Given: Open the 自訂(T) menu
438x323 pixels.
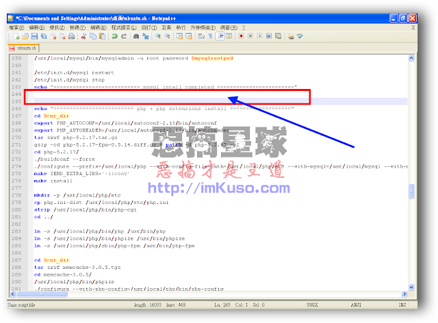Looking at the screenshot, I should [149, 27].
